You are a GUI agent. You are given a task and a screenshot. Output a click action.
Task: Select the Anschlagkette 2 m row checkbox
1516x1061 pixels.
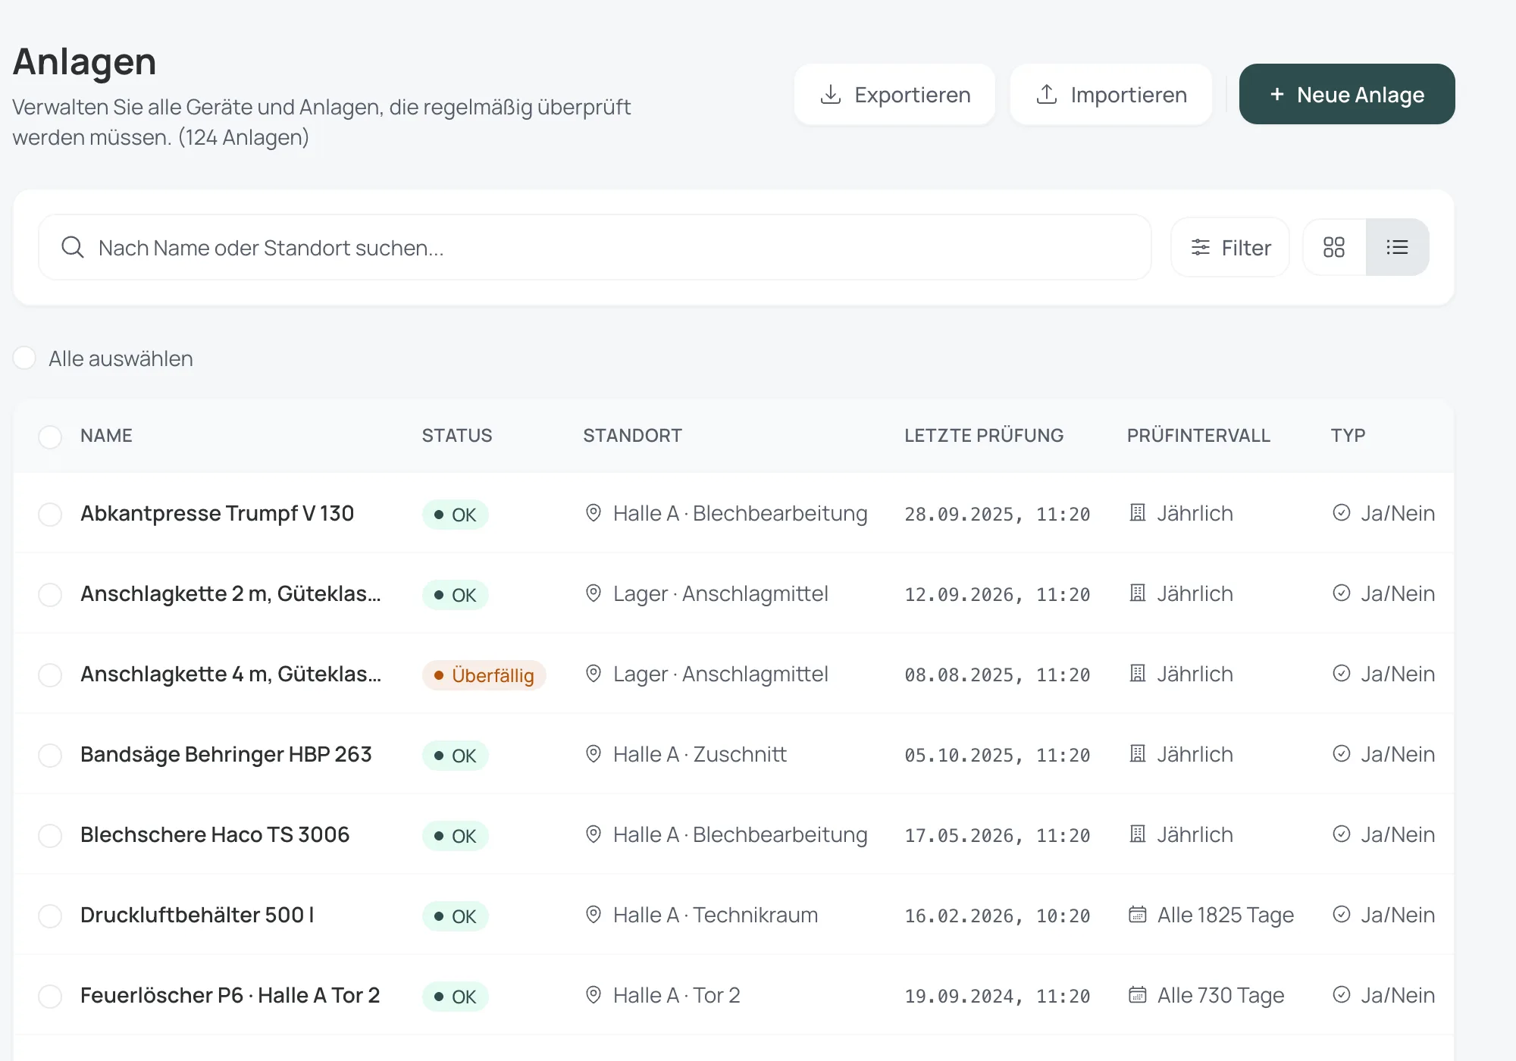click(50, 594)
